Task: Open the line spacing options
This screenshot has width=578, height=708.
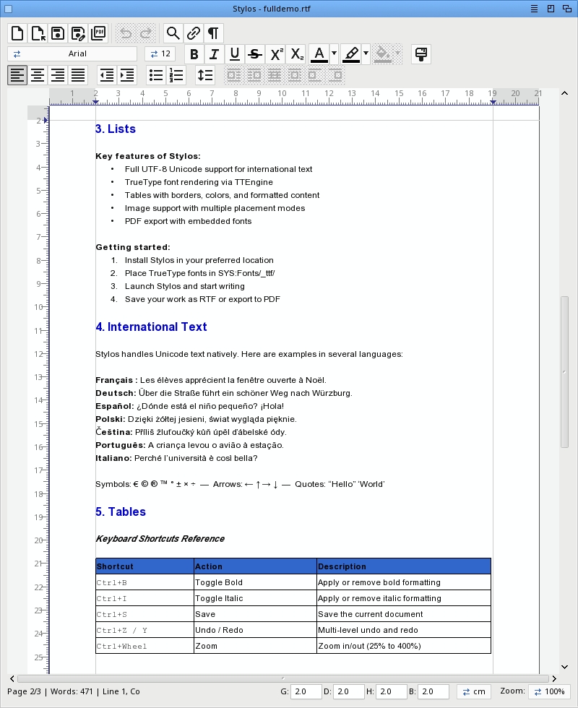Action: pos(205,75)
